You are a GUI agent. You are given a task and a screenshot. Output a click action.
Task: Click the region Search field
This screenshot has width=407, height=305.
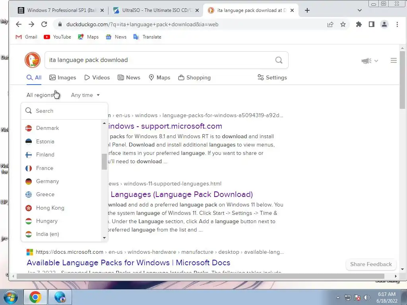(64, 111)
